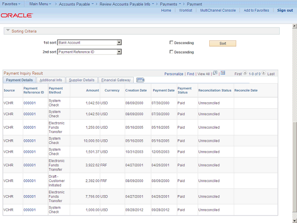This screenshot has height=223, width=297.
Task: Check Descending for the 2nd sort
Action: [171, 52]
